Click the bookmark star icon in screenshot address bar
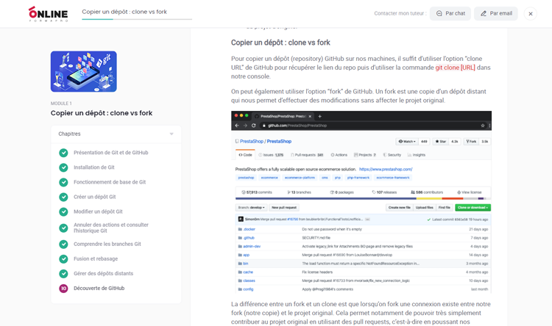This screenshot has width=552, height=326. click(483, 126)
